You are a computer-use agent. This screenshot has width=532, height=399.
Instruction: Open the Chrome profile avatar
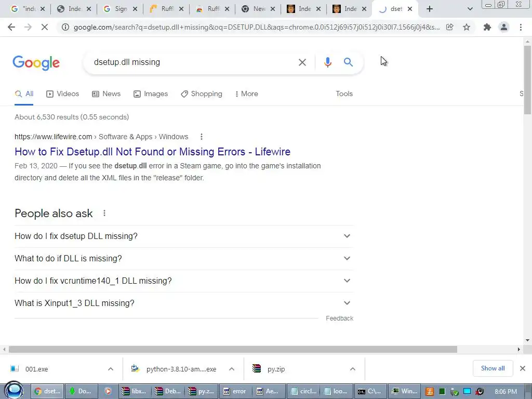[504, 27]
